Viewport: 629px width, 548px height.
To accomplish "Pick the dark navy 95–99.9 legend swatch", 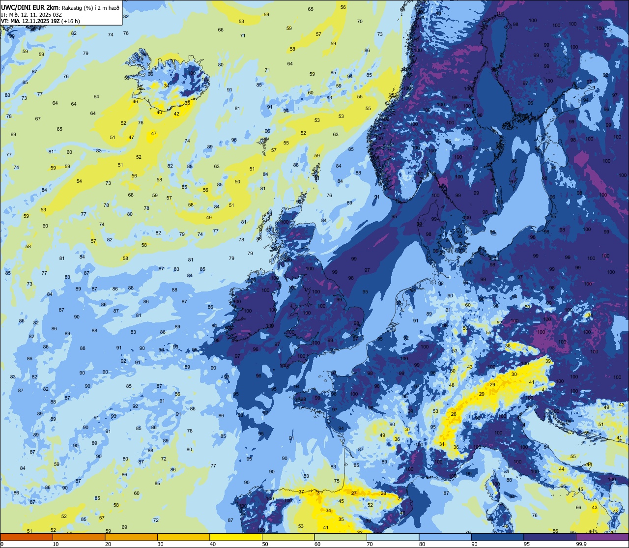I will tap(550, 537).
